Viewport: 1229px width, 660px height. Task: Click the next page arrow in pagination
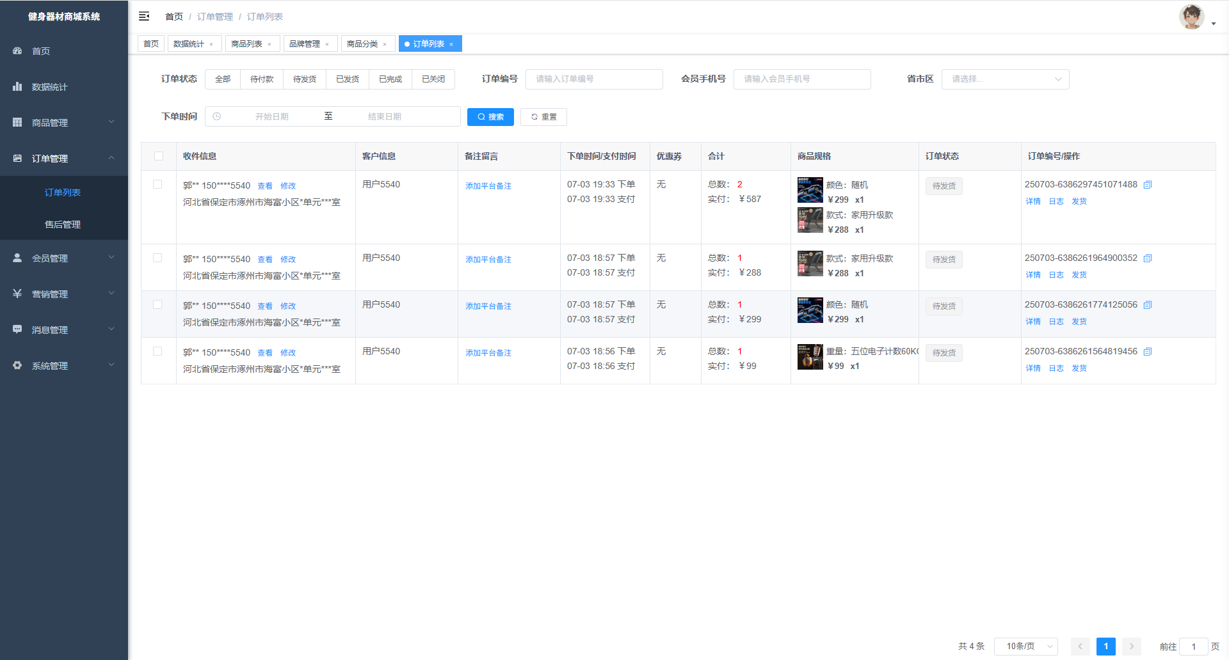[x=1131, y=647]
